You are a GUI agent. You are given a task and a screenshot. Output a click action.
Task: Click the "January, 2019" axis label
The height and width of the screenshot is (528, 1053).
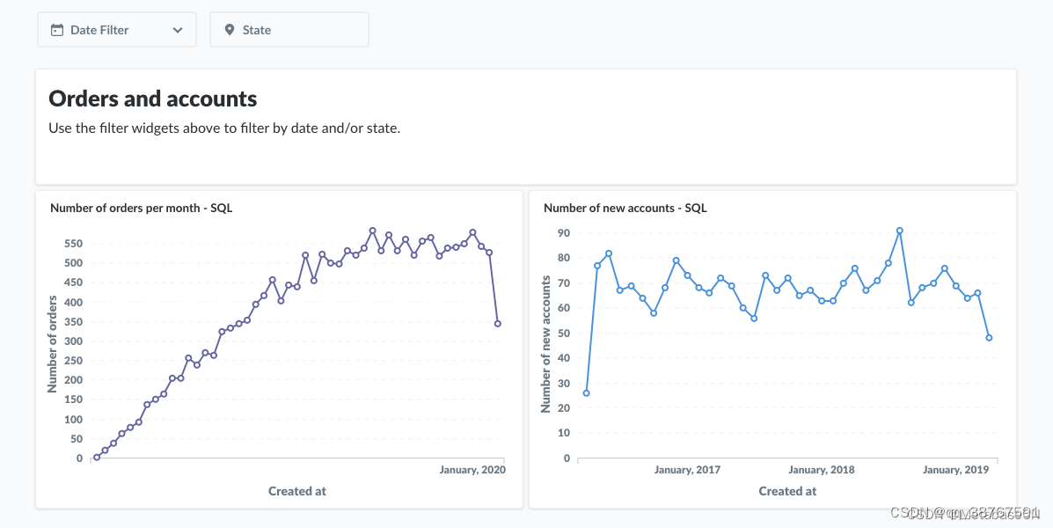[x=955, y=470]
